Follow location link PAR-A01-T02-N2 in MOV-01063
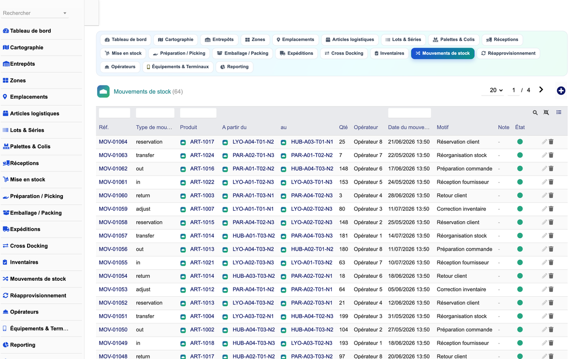Image resolution: width=580 pixels, height=359 pixels. click(x=312, y=156)
